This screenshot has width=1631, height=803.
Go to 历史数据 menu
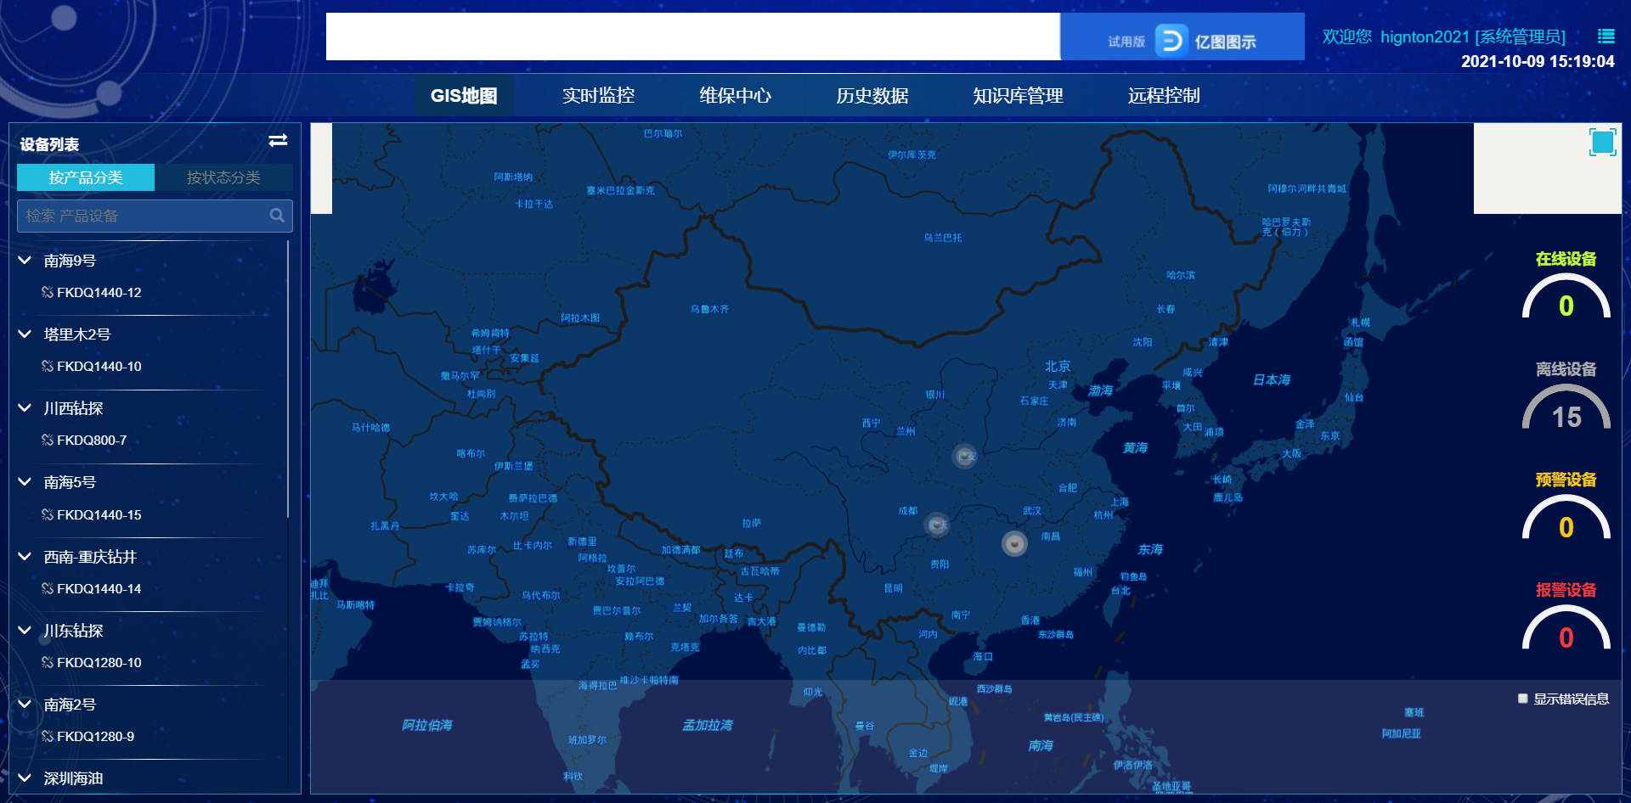click(x=872, y=96)
